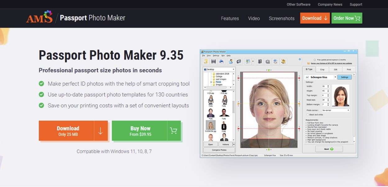Click the shopping cart icon on Order Now
Image resolution: width=388 pixels, height=187 pixels.
(x=357, y=18)
